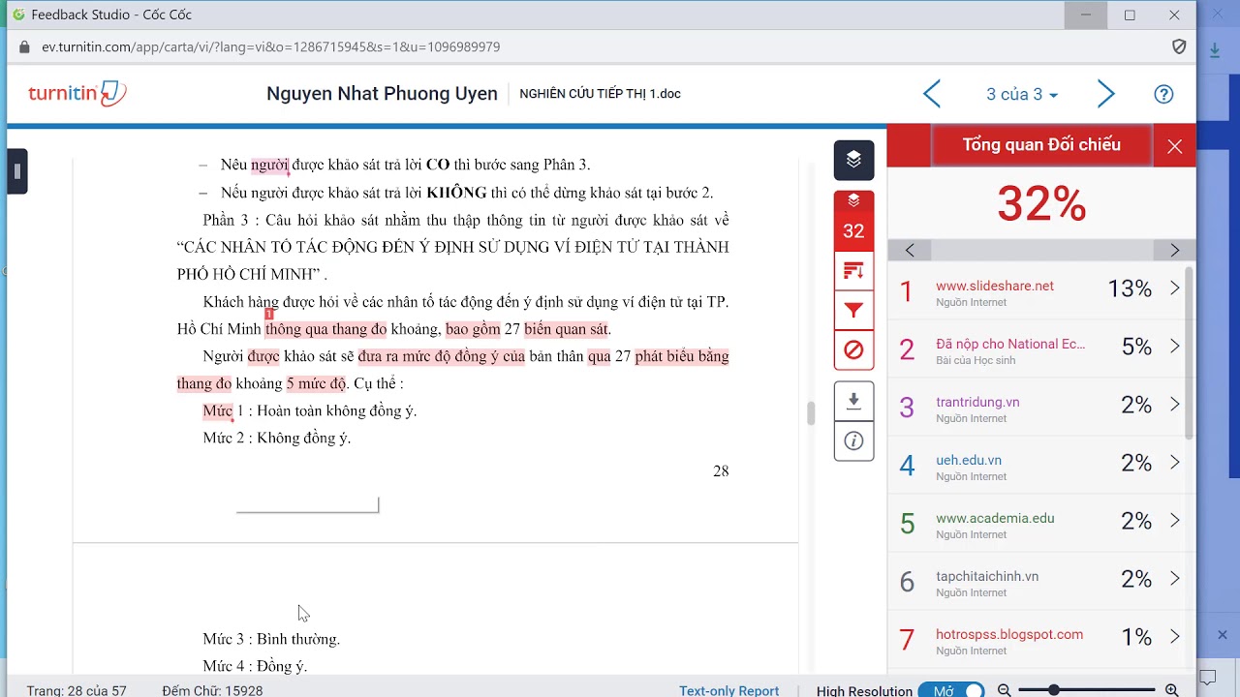Click the browser shield icon in address bar
The height and width of the screenshot is (697, 1240).
point(1179,46)
